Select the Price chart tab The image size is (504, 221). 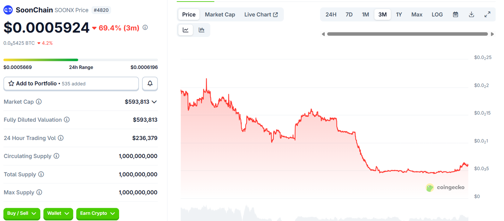(189, 15)
